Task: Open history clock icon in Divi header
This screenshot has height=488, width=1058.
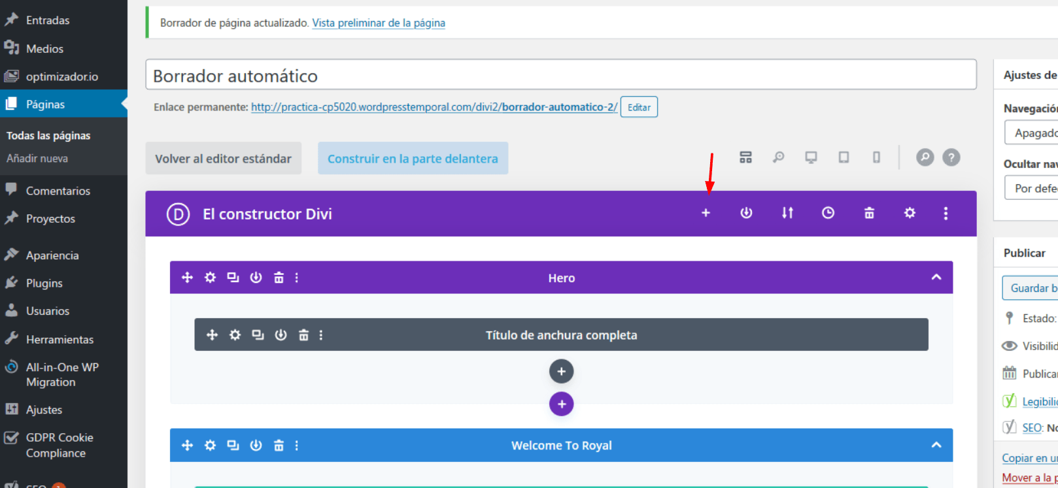Action: click(x=828, y=213)
